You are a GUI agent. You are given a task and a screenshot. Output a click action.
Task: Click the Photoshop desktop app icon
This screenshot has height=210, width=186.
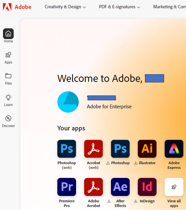(120, 149)
